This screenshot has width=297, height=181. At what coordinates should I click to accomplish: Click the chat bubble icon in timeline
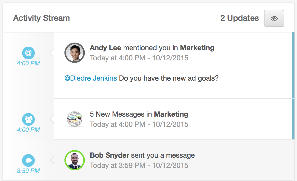point(28,160)
